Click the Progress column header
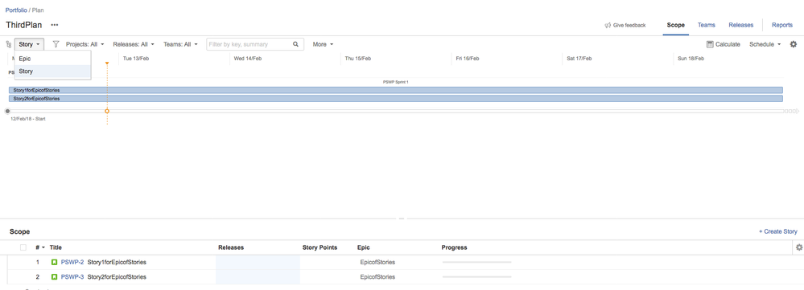The image size is (804, 290). tap(454, 247)
